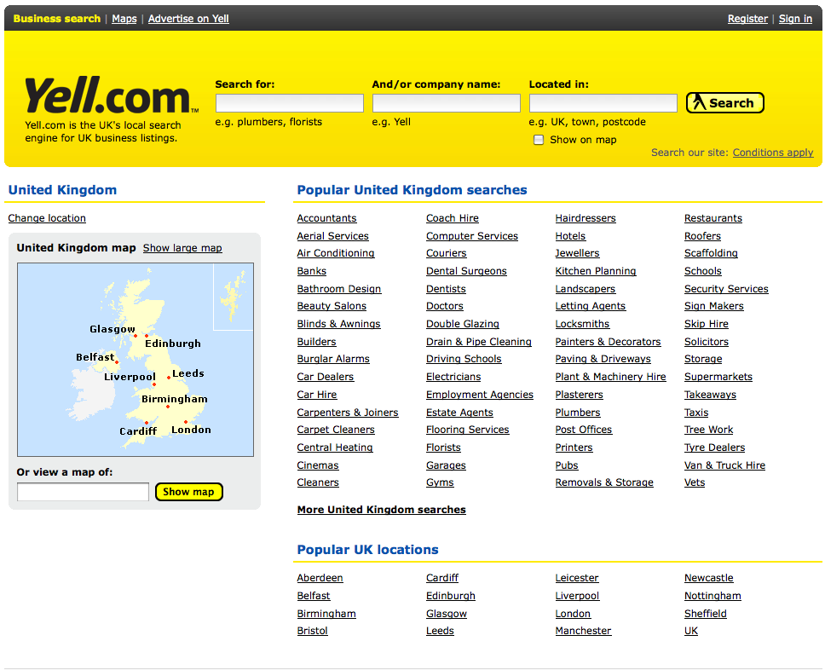Open the Accountants category link

click(326, 218)
